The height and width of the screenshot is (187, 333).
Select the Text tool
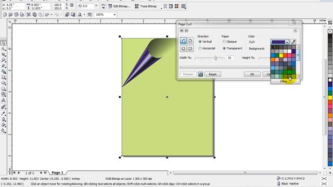tap(4, 100)
